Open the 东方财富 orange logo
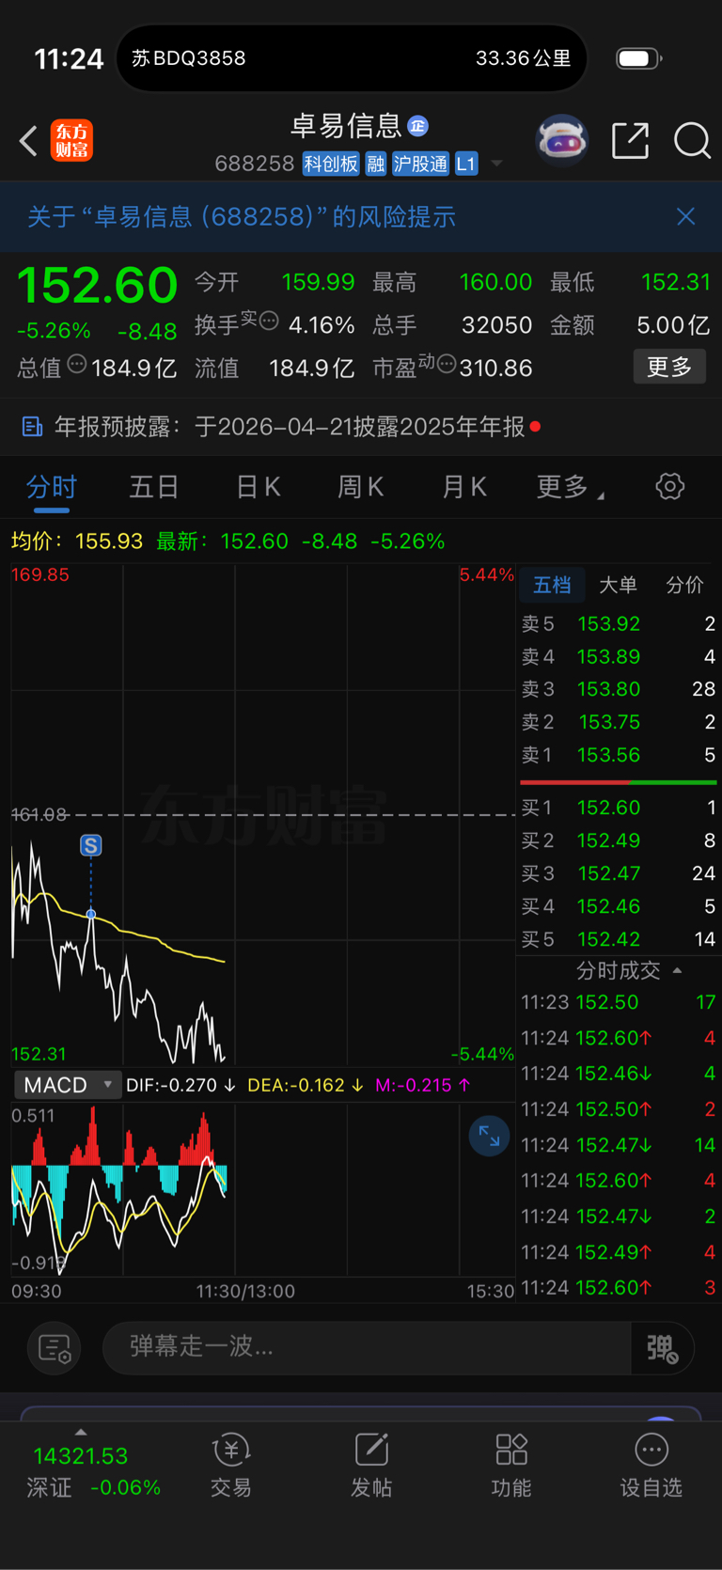This screenshot has width=722, height=1570. coord(71,141)
